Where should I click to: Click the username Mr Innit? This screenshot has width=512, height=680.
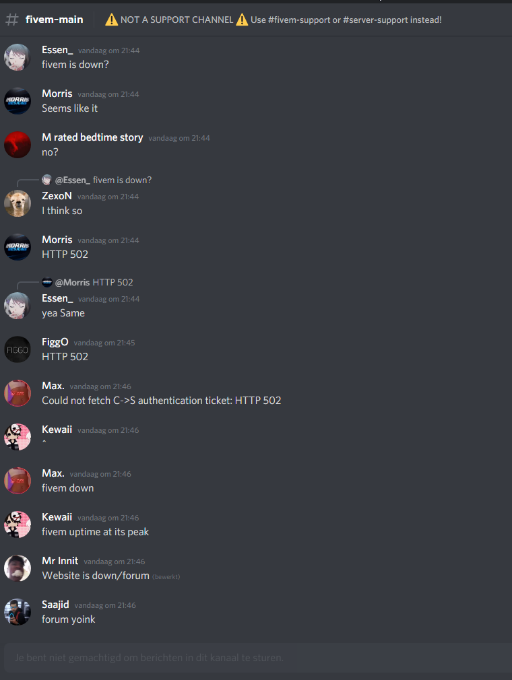tap(60, 562)
